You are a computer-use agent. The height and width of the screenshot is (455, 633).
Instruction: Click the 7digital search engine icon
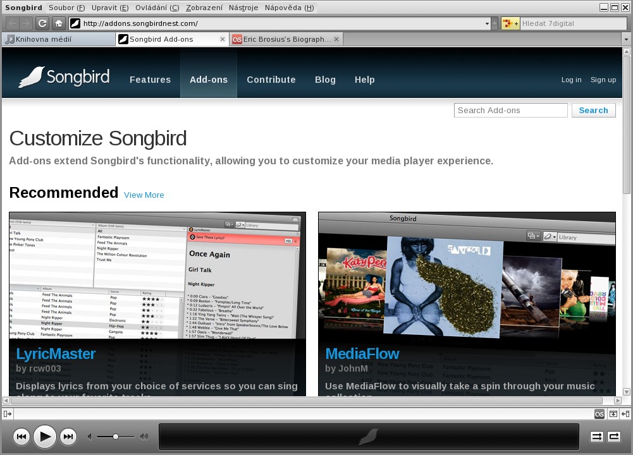tap(510, 23)
